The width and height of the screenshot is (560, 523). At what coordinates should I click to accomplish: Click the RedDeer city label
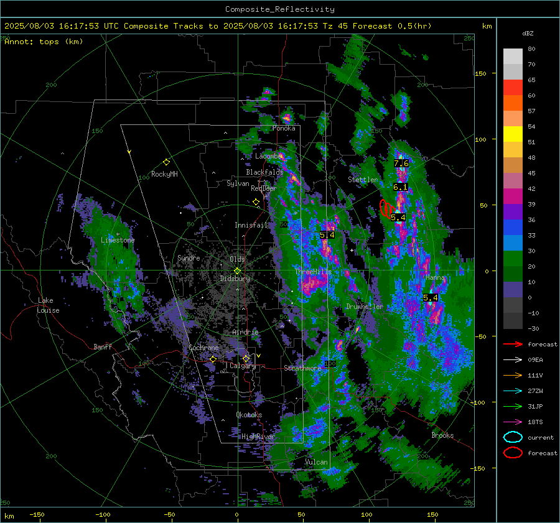[x=264, y=188]
